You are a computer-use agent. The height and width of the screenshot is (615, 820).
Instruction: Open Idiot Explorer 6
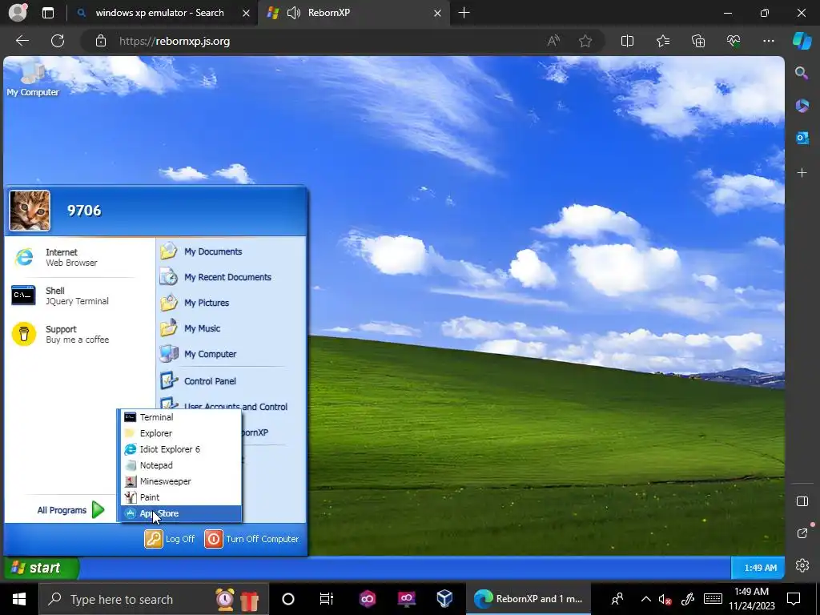click(x=181, y=449)
